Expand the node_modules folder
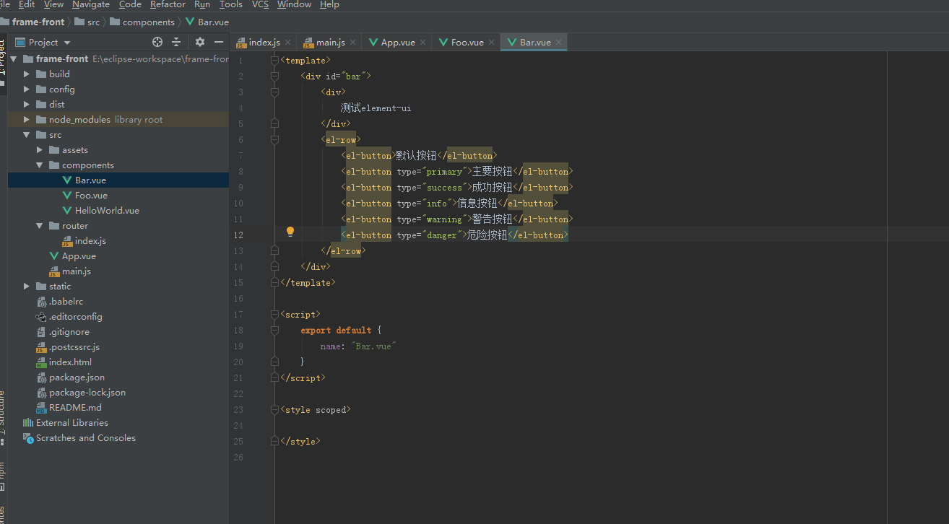 (27, 120)
